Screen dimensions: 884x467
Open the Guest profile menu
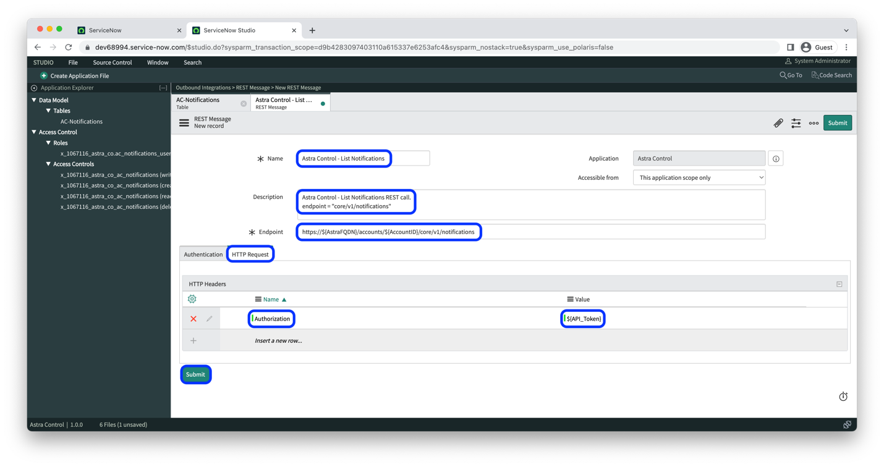point(817,47)
